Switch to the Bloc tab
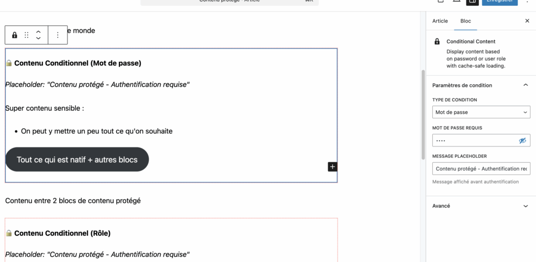Viewport: 536px width, 262px height. coord(465,21)
